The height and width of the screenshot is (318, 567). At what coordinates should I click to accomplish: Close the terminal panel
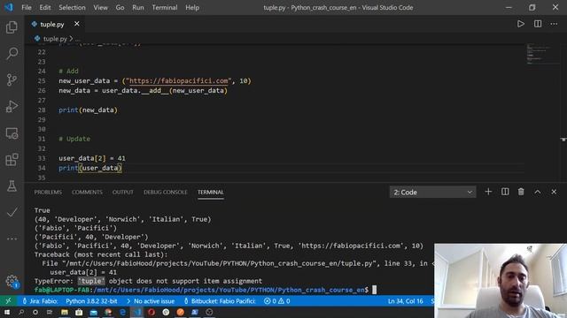[554, 192]
